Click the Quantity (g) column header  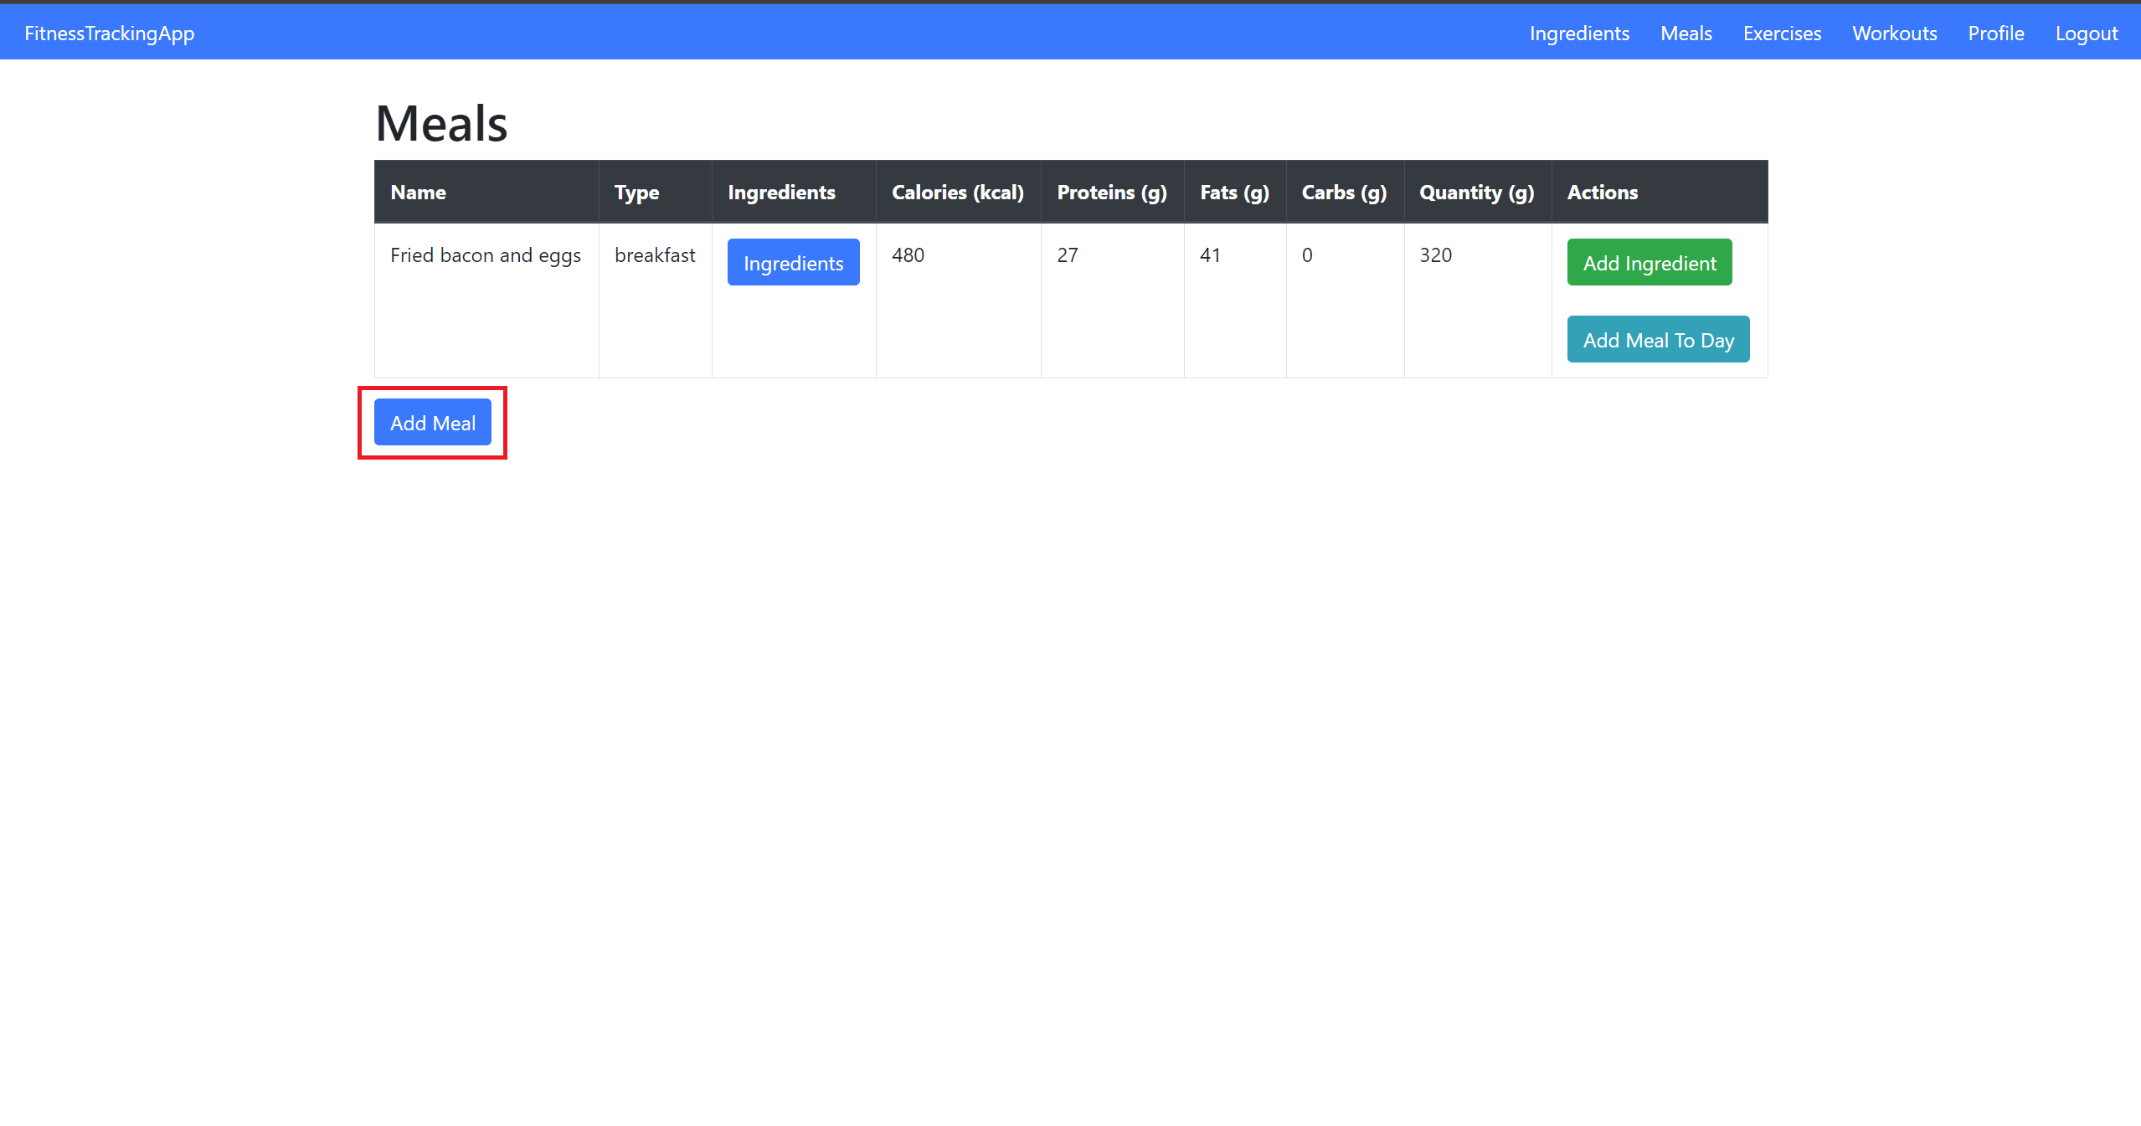pyautogui.click(x=1476, y=193)
